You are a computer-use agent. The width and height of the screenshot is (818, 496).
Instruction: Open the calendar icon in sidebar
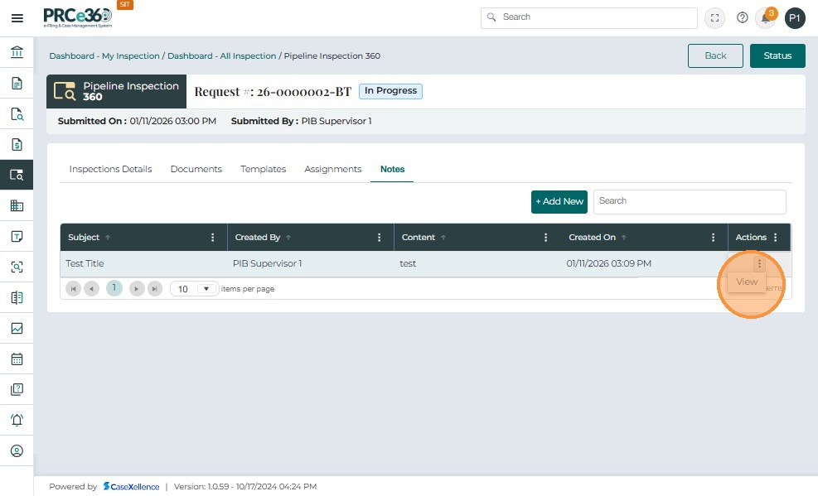[17, 359]
